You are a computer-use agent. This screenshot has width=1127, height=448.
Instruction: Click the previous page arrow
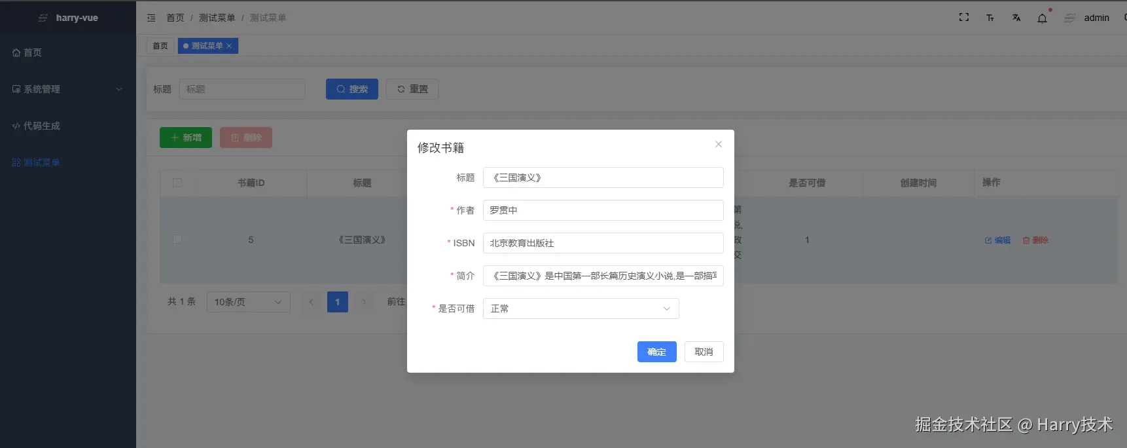312,302
